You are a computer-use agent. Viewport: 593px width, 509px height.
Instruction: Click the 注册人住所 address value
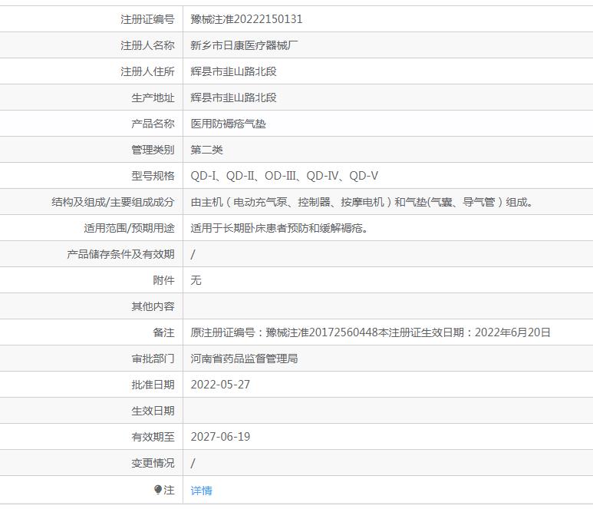click(x=233, y=71)
